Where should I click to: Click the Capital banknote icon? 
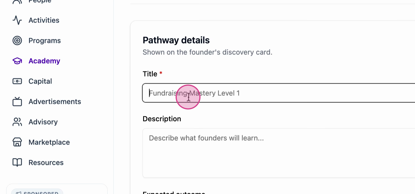(17, 81)
